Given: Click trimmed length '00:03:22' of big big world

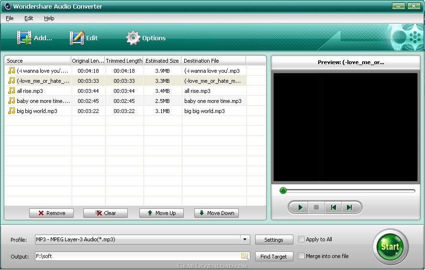Looking at the screenshot, I should coord(124,111).
